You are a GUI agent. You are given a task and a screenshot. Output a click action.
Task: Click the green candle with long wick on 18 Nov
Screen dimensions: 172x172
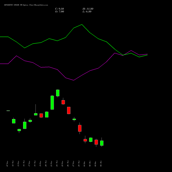[36, 114]
